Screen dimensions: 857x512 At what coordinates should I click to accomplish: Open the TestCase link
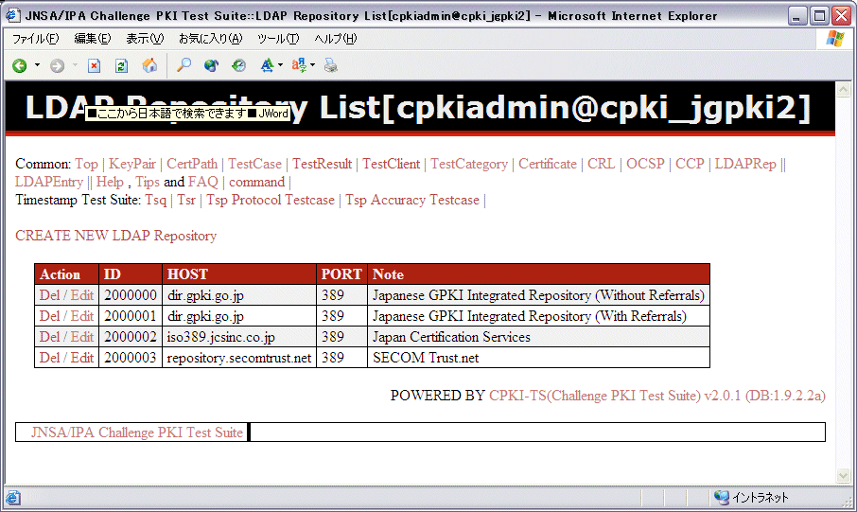254,164
